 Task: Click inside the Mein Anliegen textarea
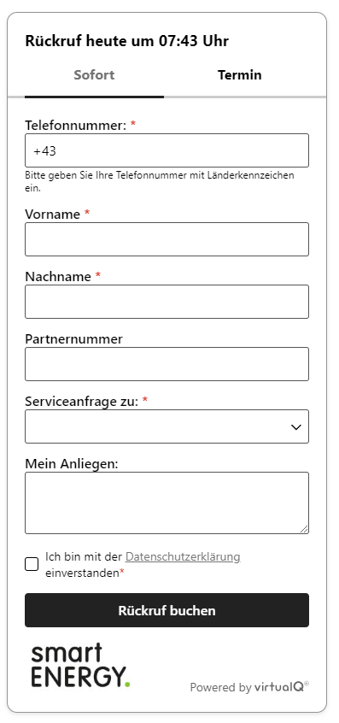tap(167, 503)
